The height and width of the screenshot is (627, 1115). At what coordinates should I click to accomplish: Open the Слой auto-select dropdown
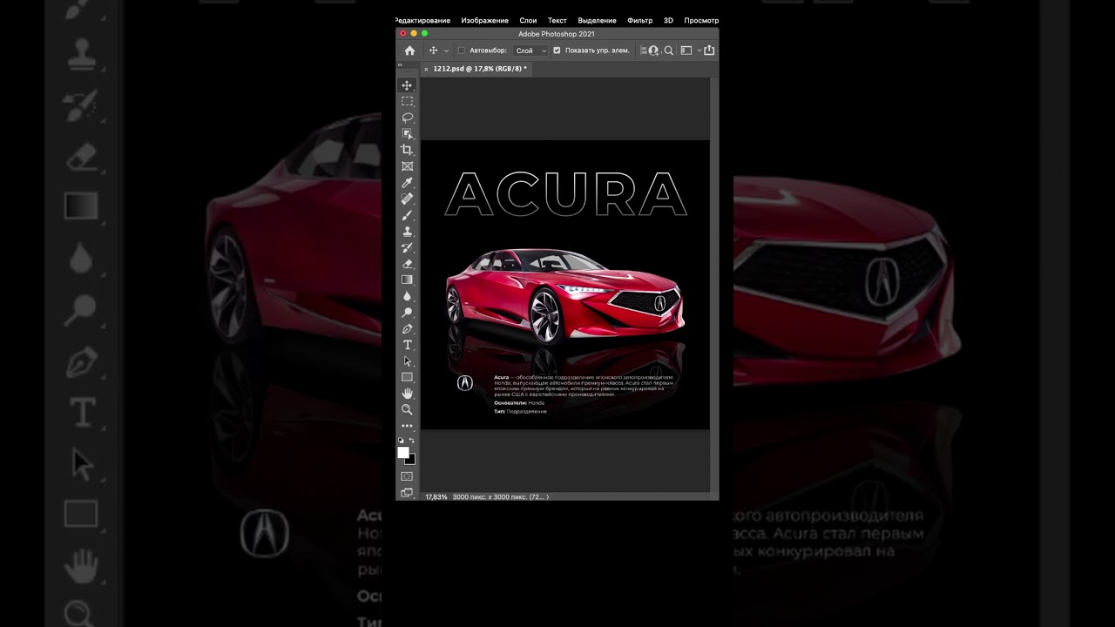[x=530, y=51]
